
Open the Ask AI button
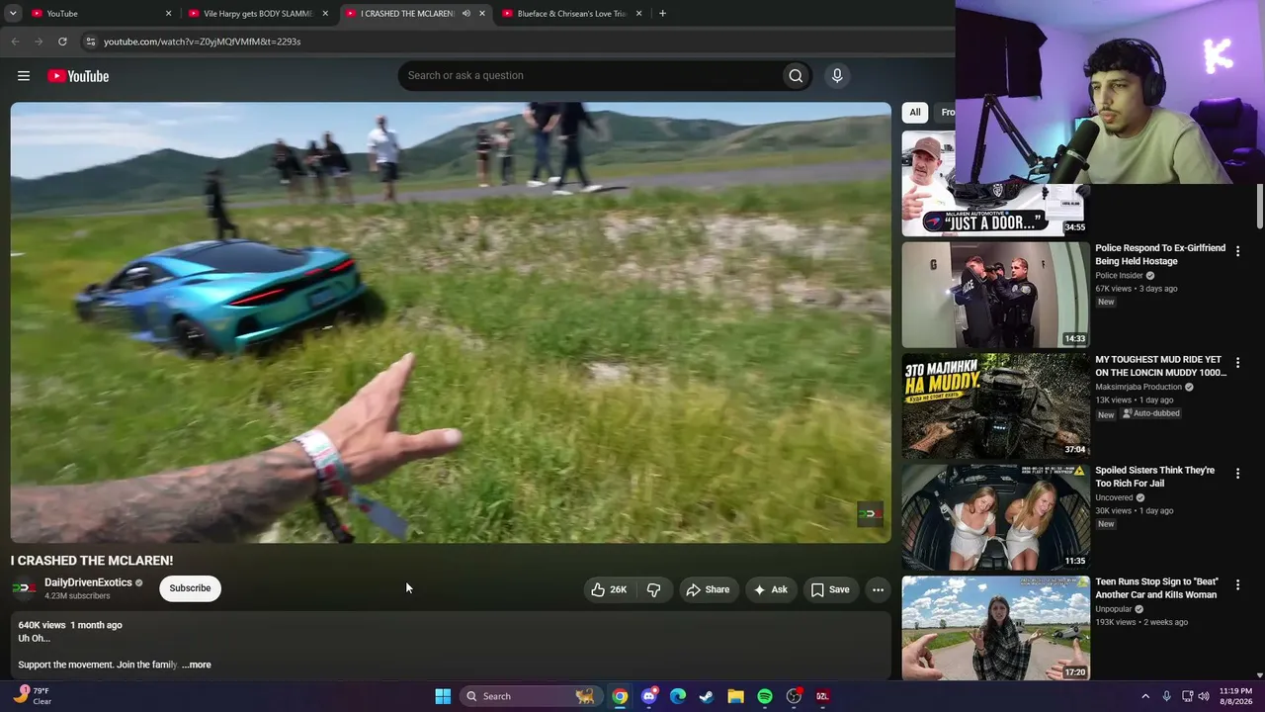(771, 589)
